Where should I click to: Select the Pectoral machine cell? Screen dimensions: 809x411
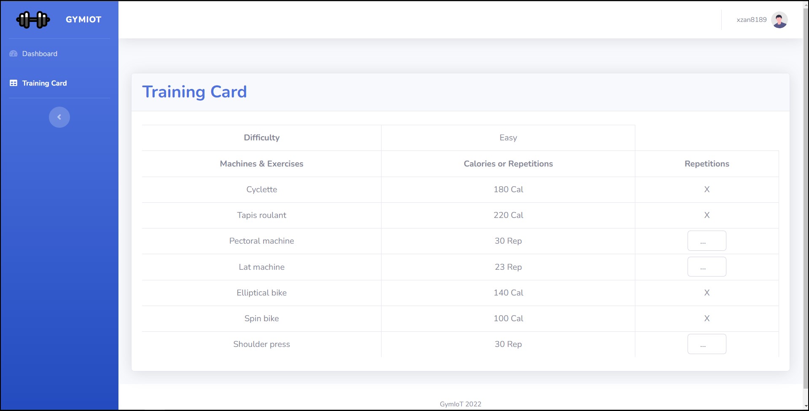262,241
